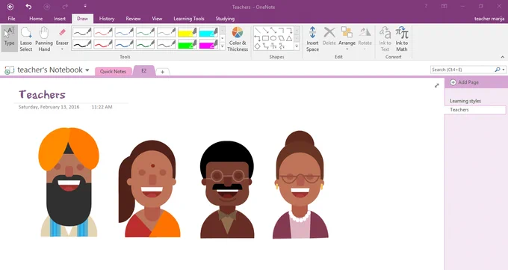
Task: Choose the diamond shape
Action: 258,46
